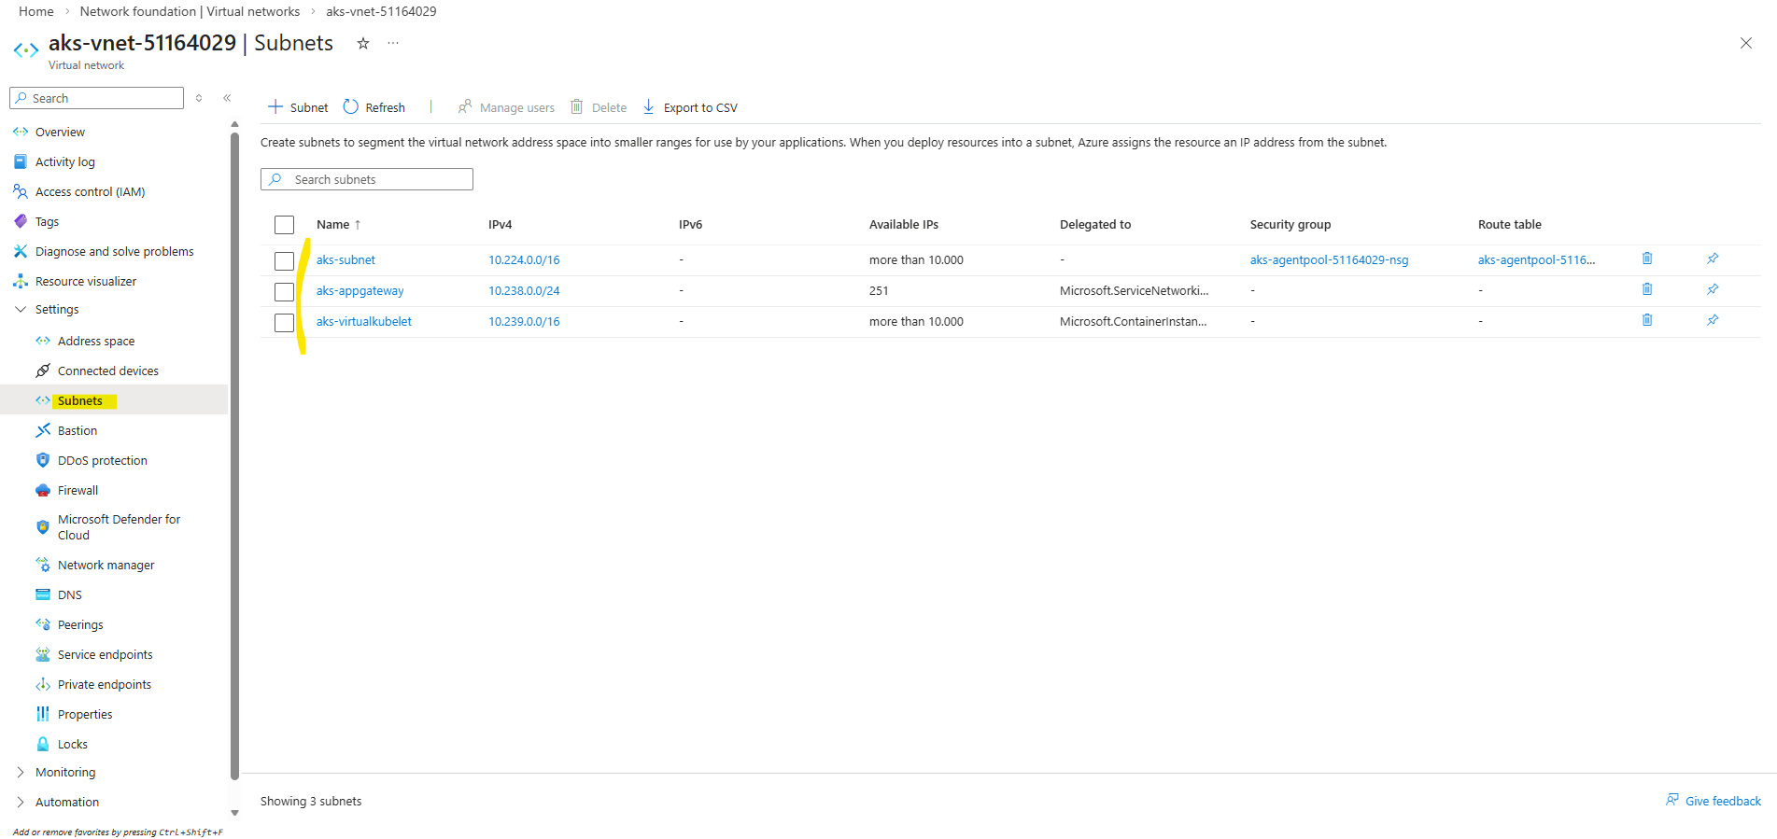Delete the aks-subnet row via trash icon
The width and height of the screenshot is (1777, 839).
(x=1647, y=259)
